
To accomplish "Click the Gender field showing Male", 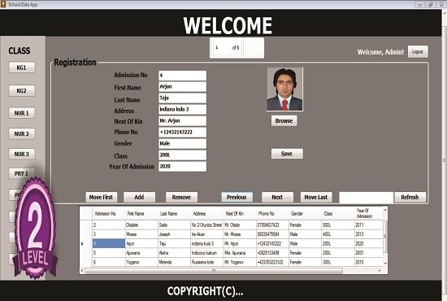I will 182,144.
